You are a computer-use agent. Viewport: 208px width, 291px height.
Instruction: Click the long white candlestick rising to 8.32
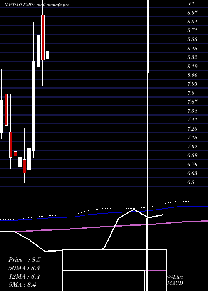pos(34,106)
